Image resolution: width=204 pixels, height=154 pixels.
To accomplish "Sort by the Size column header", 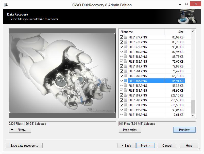I will pyautogui.click(x=175, y=32).
